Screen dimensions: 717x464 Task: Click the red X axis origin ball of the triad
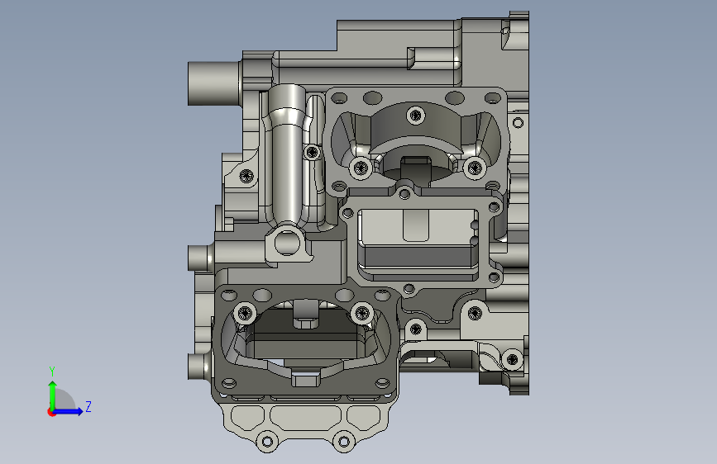coord(51,412)
